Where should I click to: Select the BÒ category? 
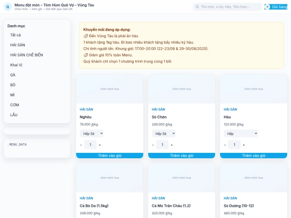tap(37, 85)
